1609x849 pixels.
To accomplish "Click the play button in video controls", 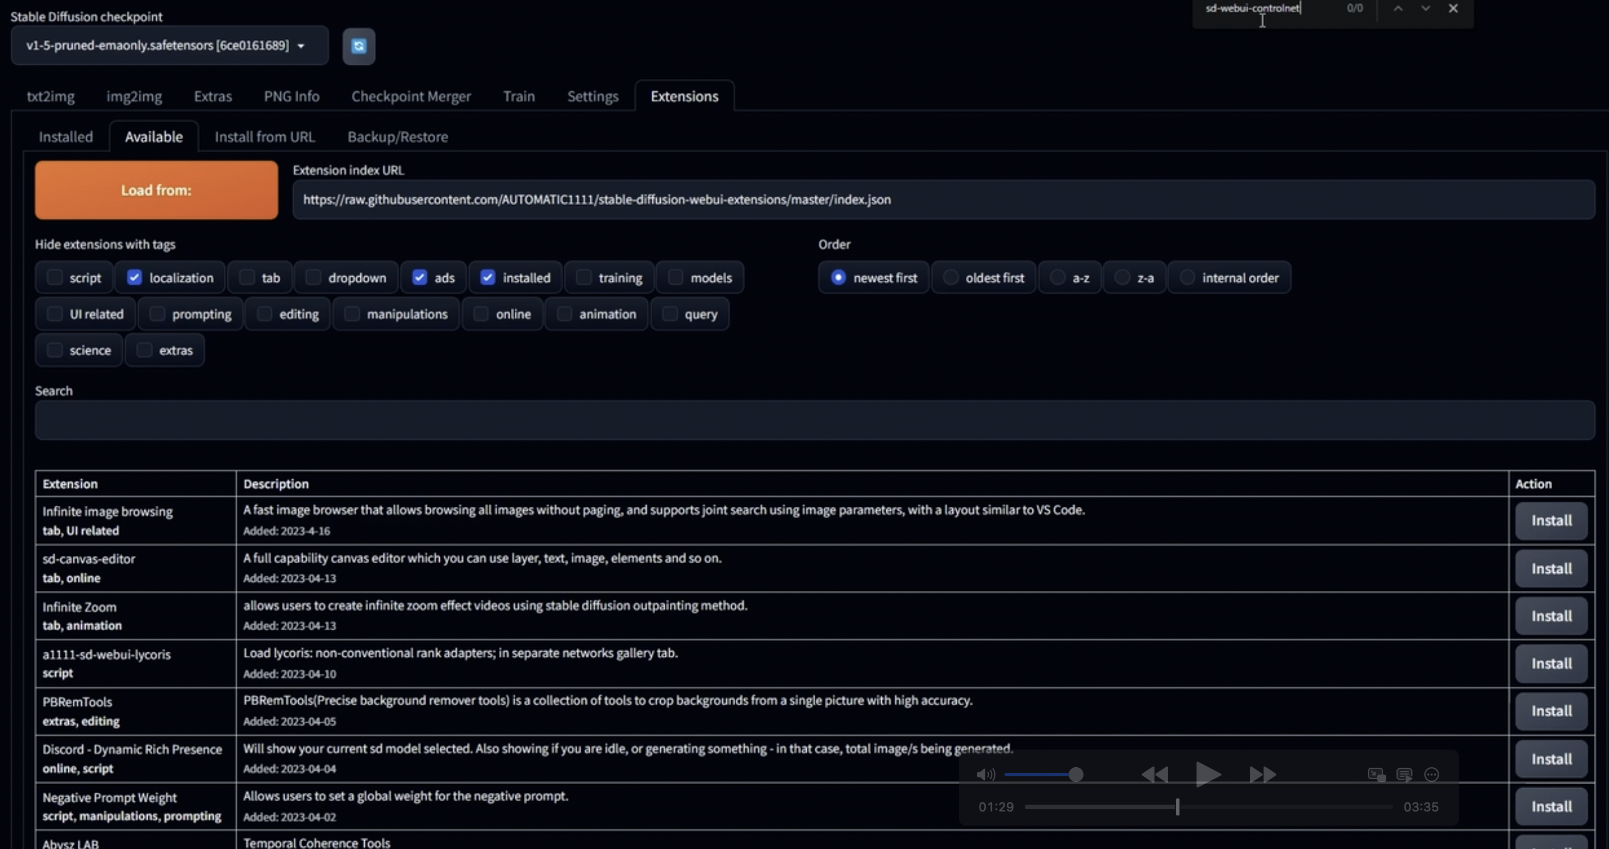I will tap(1207, 775).
